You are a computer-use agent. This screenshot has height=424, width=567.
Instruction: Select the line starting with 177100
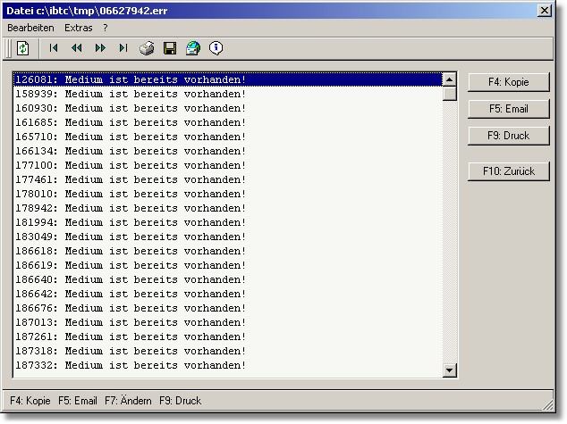tap(131, 165)
